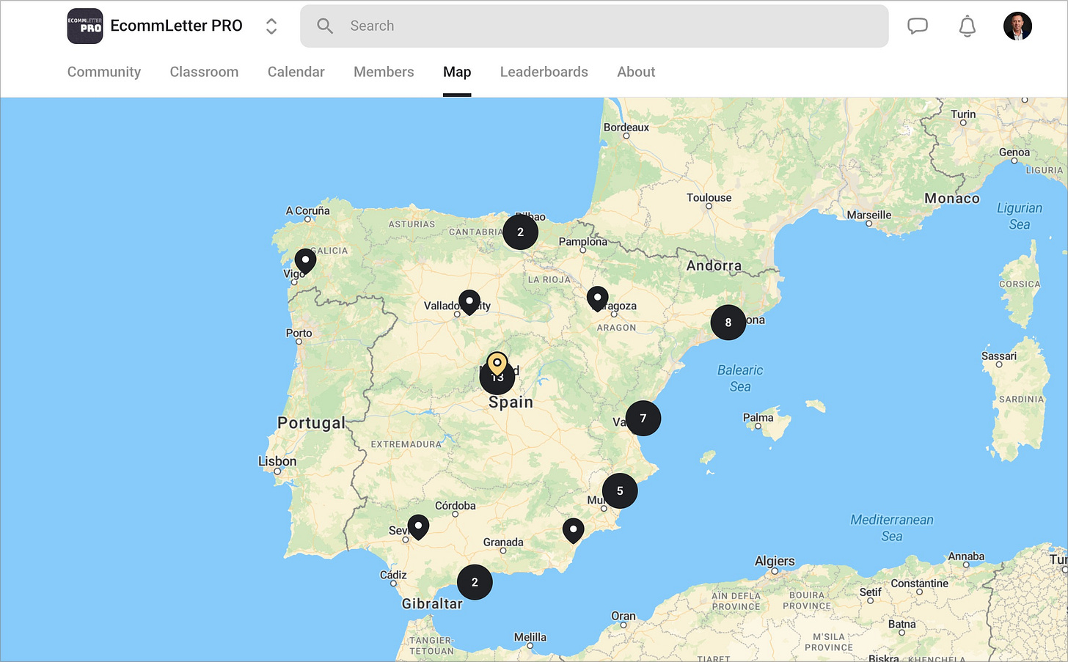The height and width of the screenshot is (662, 1068).
Task: Click the Sassari map label
Action: pos(999,356)
